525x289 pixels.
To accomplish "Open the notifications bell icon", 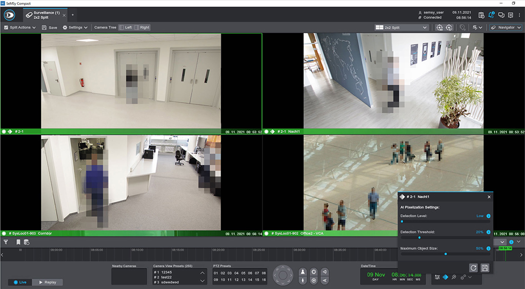I will coord(491,15).
